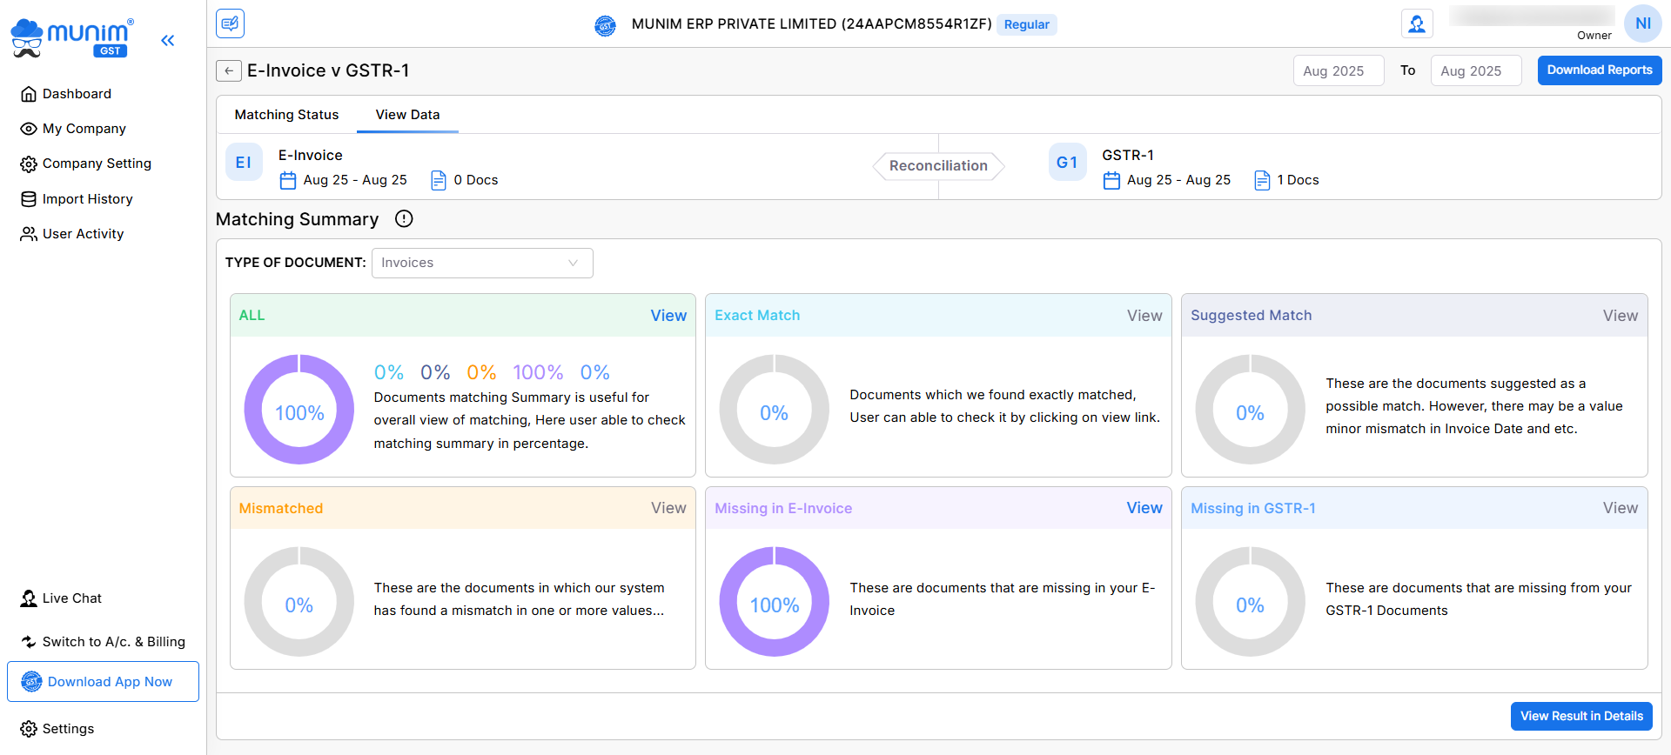The height and width of the screenshot is (755, 1671).
Task: Click the Munim GST logo
Action: click(x=72, y=39)
